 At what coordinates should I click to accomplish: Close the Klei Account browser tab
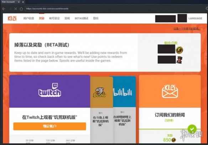tap(19, 2)
